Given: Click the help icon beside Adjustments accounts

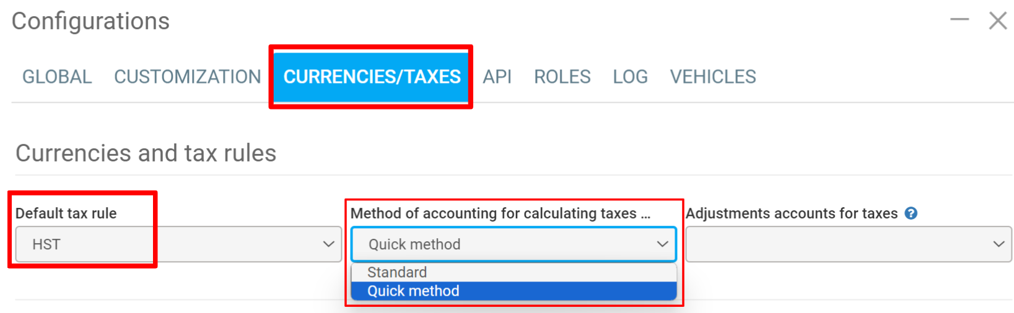Looking at the screenshot, I should (x=911, y=213).
